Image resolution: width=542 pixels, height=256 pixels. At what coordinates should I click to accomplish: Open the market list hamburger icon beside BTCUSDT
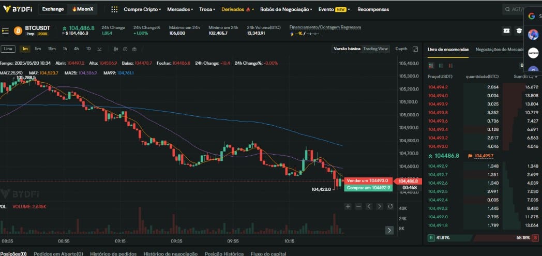[x=5, y=31]
